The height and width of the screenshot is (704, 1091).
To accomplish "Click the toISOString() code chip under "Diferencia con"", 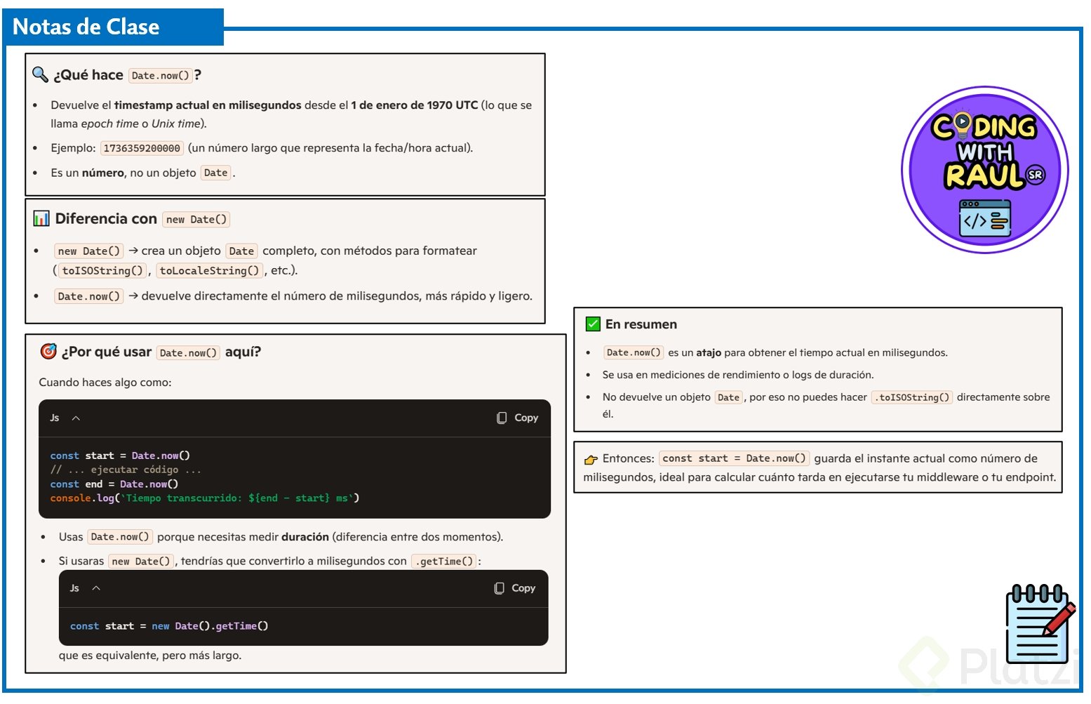I will 102,271.
